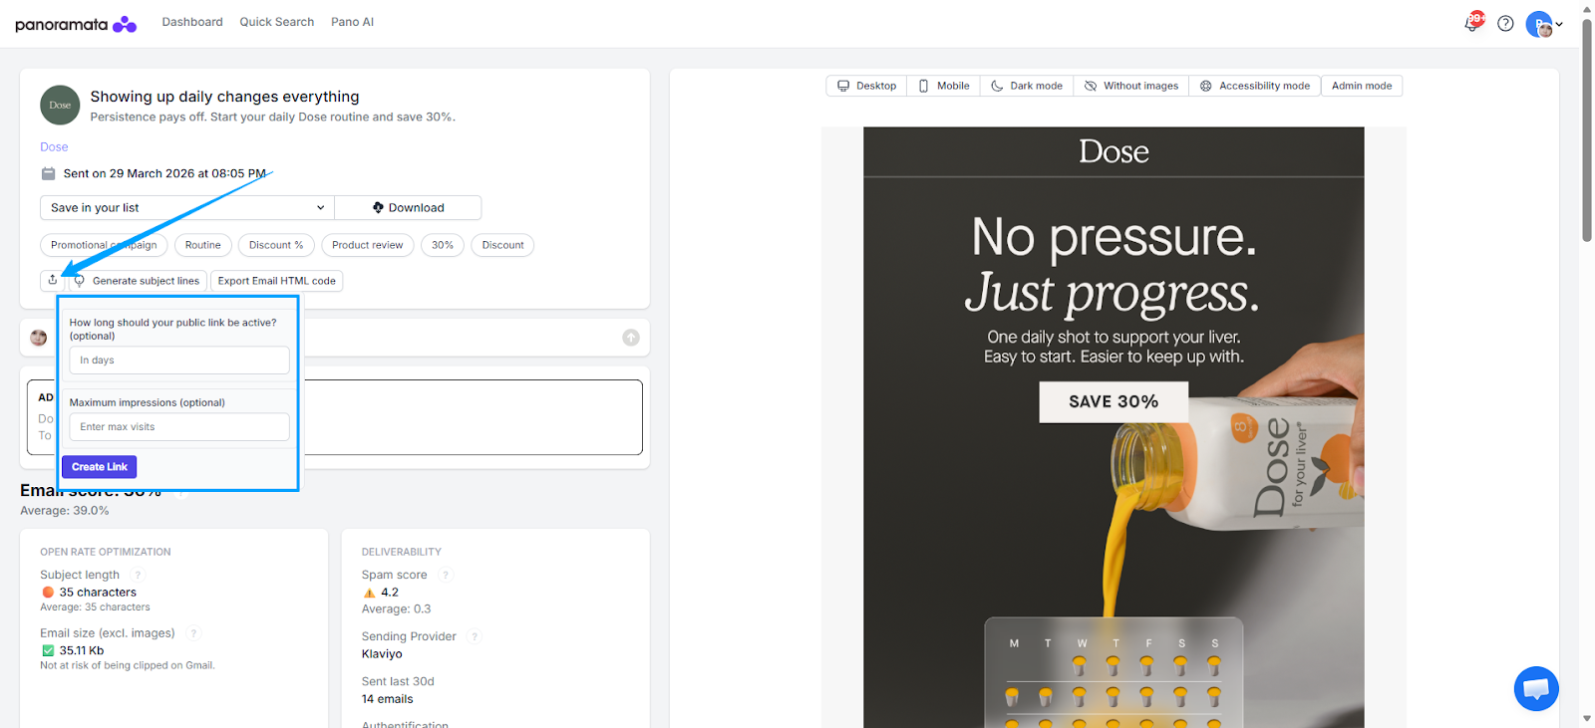Switch preview to Without images
1595x728 pixels.
tap(1131, 86)
